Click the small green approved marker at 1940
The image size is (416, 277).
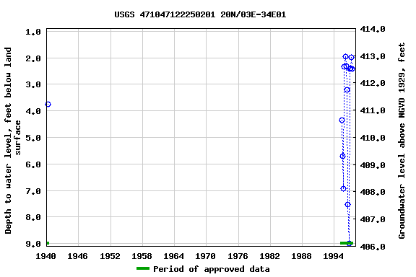click(x=48, y=243)
